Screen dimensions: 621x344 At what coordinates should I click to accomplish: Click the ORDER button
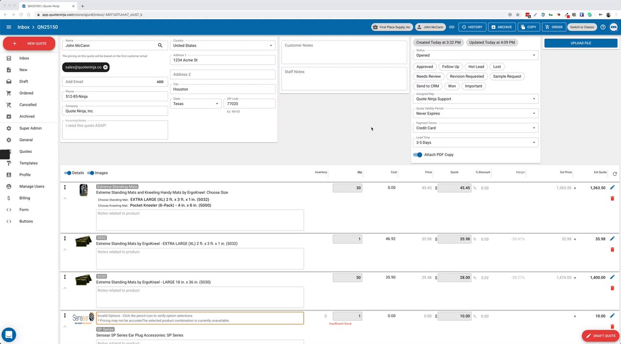click(x=554, y=27)
